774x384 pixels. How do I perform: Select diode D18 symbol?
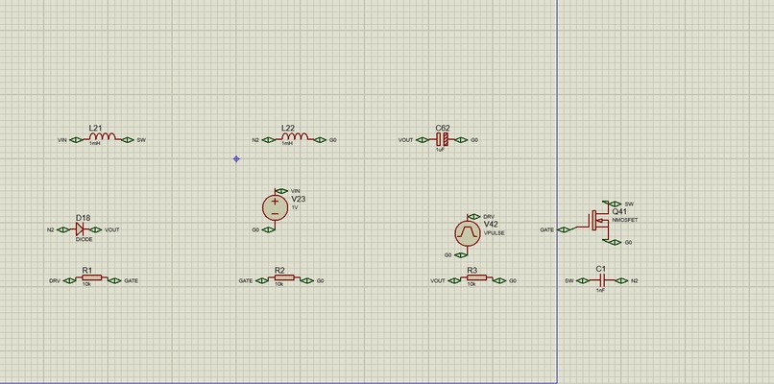coord(80,229)
